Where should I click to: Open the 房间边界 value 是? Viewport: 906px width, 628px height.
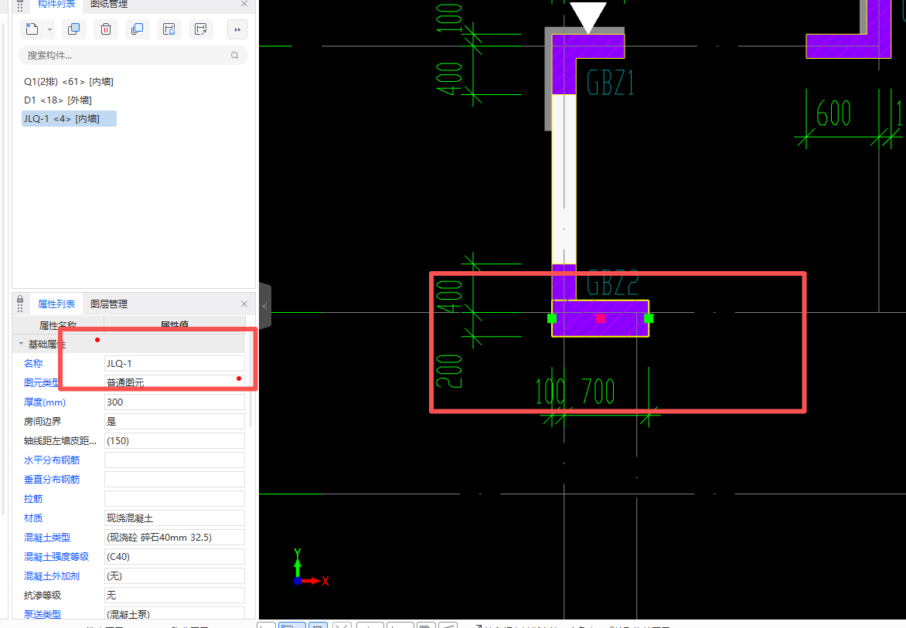175,421
